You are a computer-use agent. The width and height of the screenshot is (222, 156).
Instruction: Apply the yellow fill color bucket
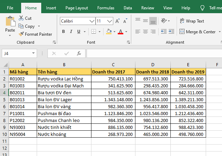(x=109, y=32)
